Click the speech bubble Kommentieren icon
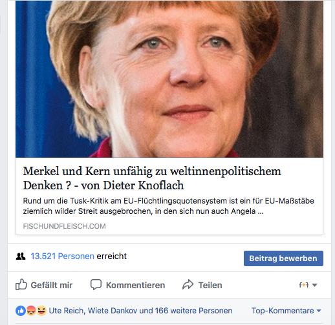Screen dimensions: 335x325 [x=96, y=284]
